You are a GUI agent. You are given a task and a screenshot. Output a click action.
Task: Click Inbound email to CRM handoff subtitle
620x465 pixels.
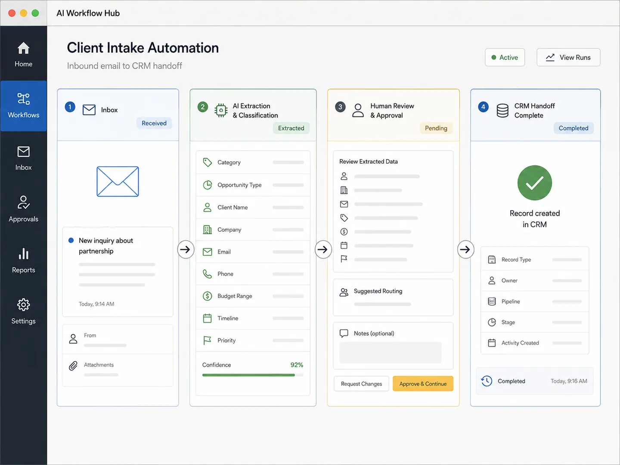tap(124, 66)
